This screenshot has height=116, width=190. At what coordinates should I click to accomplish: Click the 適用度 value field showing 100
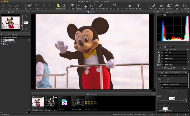tap(172, 99)
